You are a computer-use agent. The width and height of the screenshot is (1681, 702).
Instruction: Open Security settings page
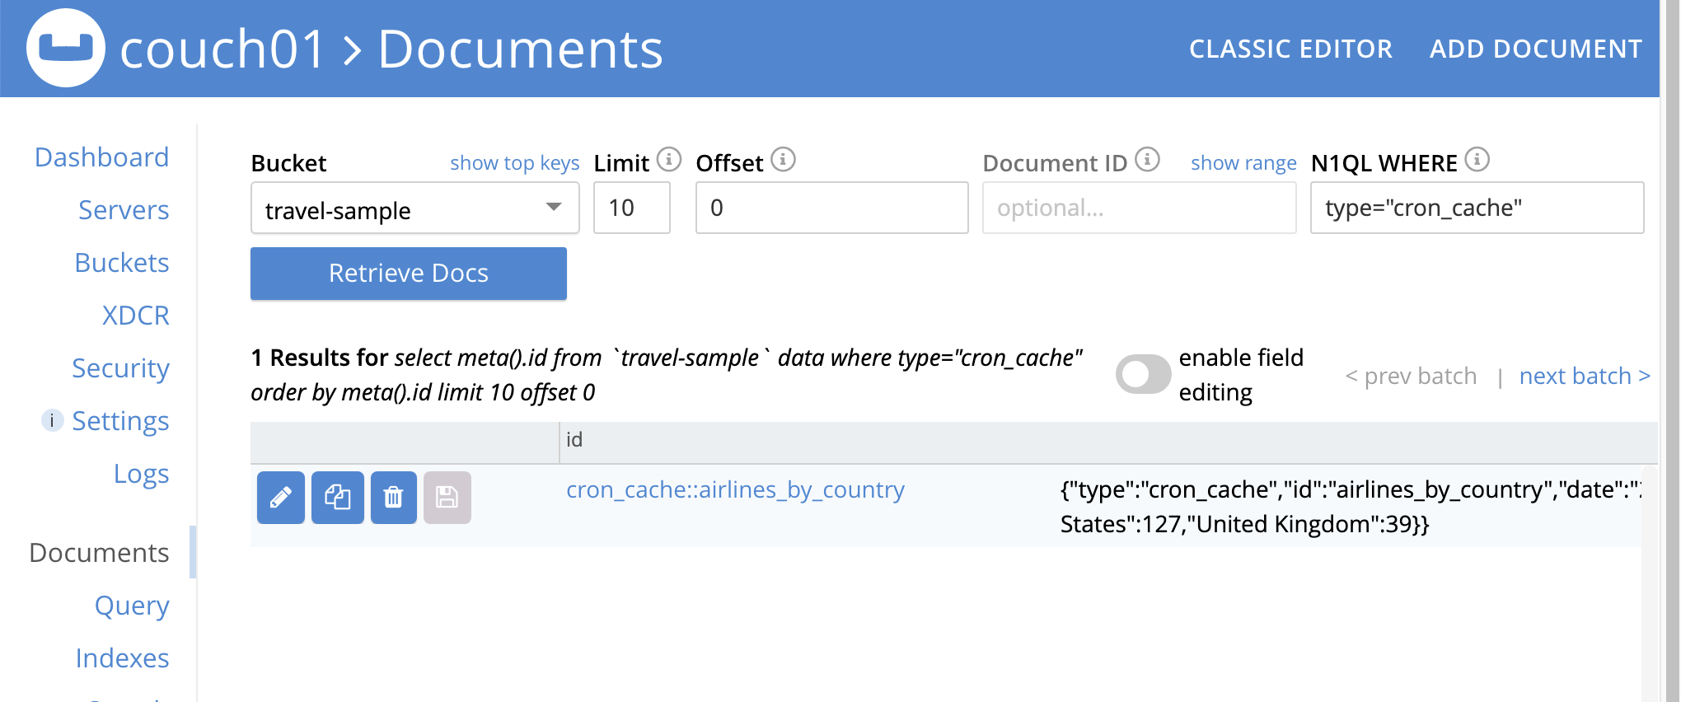coord(121,367)
